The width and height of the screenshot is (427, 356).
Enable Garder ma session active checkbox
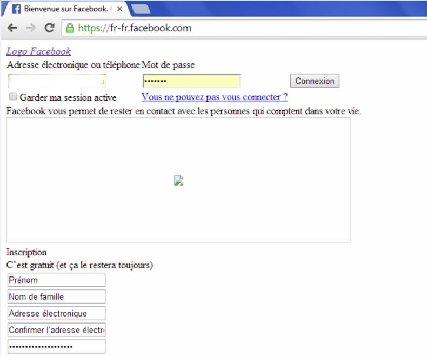click(13, 96)
